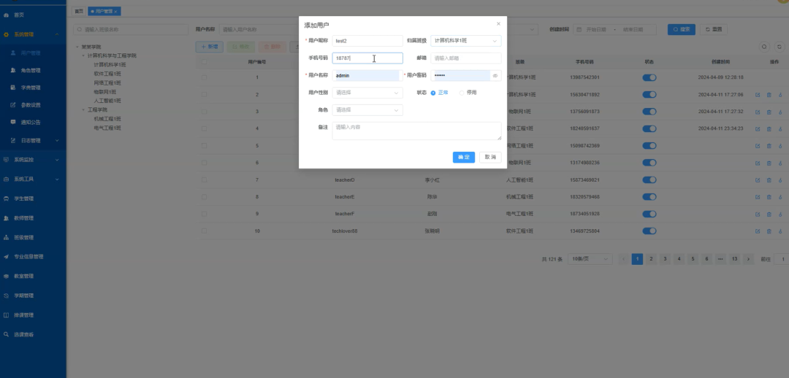Image resolution: width=789 pixels, height=378 pixels.
Task: Click the 确定 confirm button
Action: (463, 158)
